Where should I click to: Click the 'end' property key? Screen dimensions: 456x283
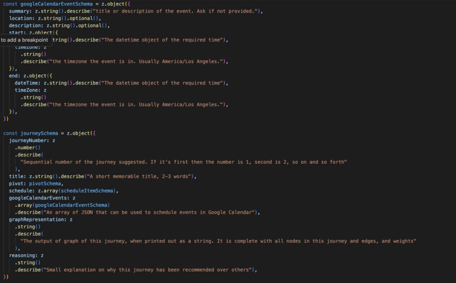(x=14, y=76)
